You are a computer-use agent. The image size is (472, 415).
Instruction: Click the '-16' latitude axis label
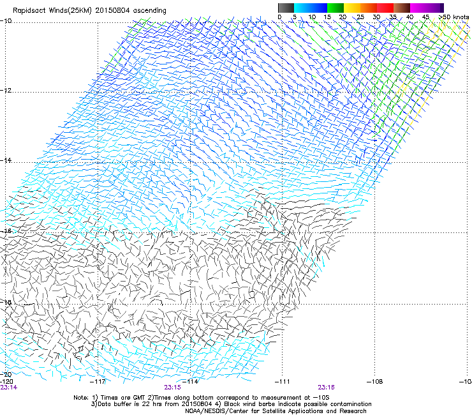click(6, 231)
